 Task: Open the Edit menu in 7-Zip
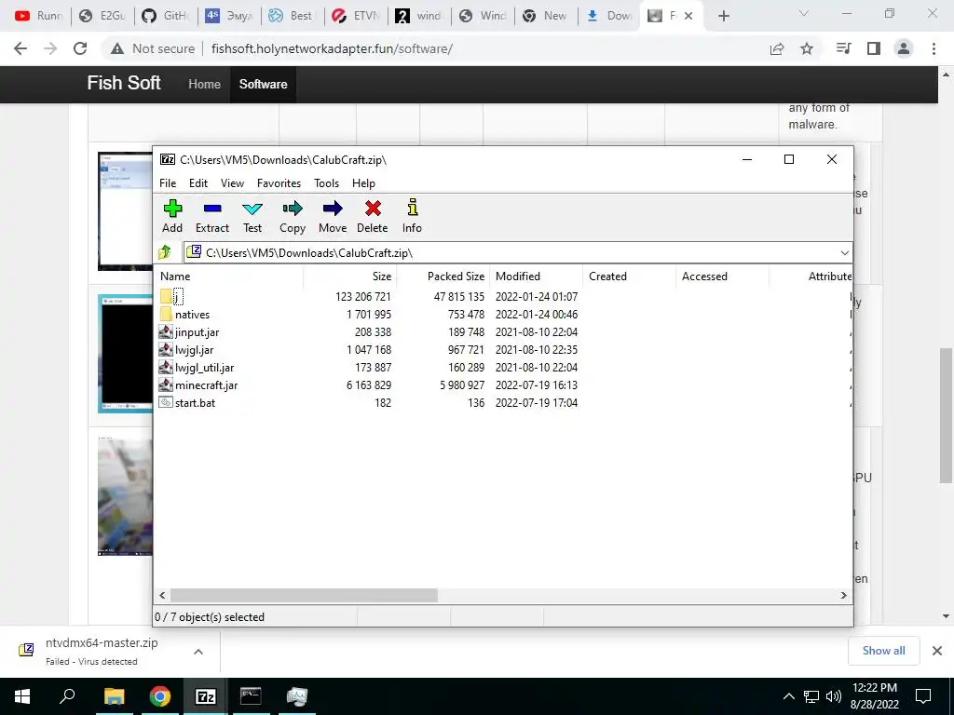click(x=198, y=183)
